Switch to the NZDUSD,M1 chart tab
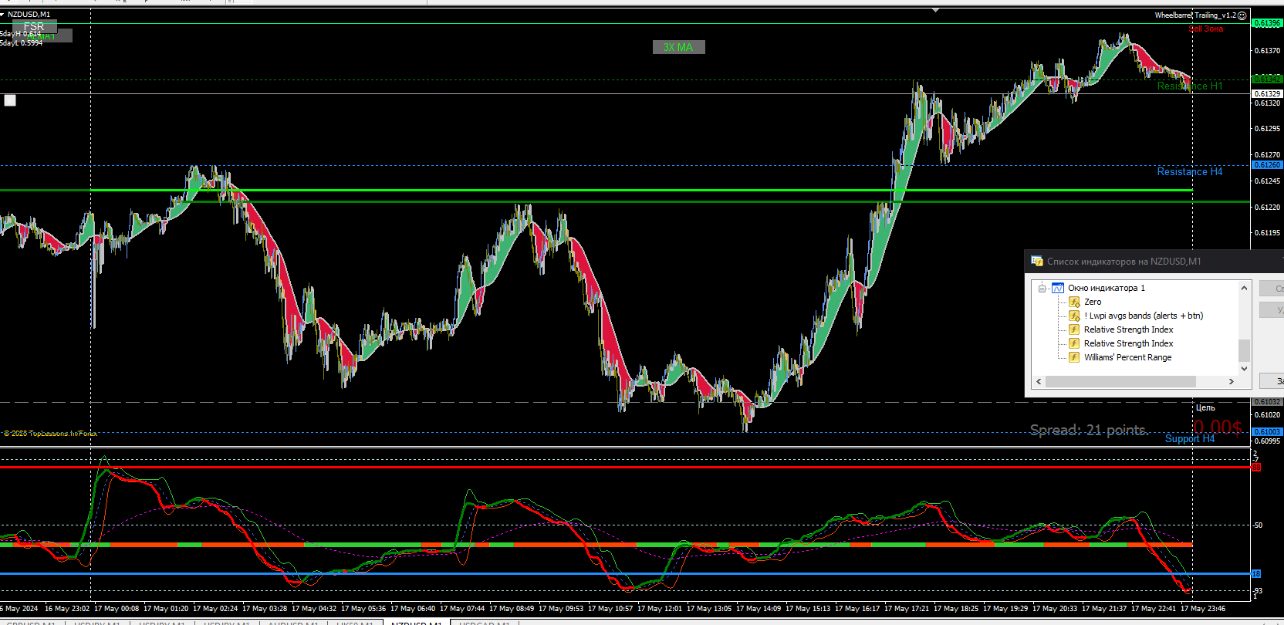This screenshot has width=1284, height=625. [x=416, y=622]
